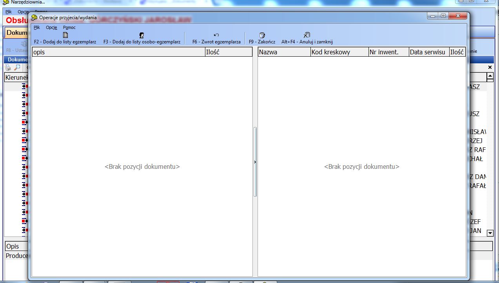Sort by the Nazwa column header
Viewport: 499px width, 283px height.
click(x=284, y=52)
